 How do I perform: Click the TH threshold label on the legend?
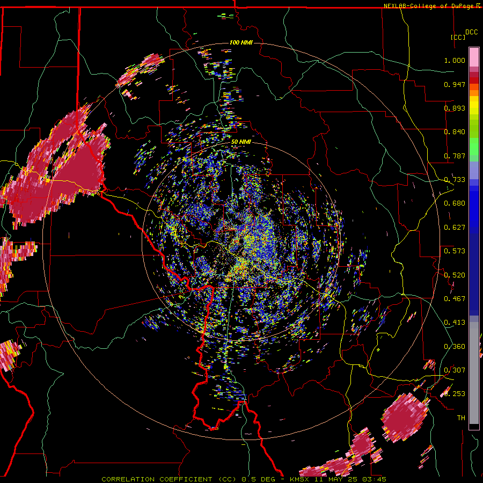tap(461, 418)
